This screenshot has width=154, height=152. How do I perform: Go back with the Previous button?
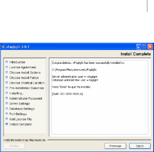point(115,146)
